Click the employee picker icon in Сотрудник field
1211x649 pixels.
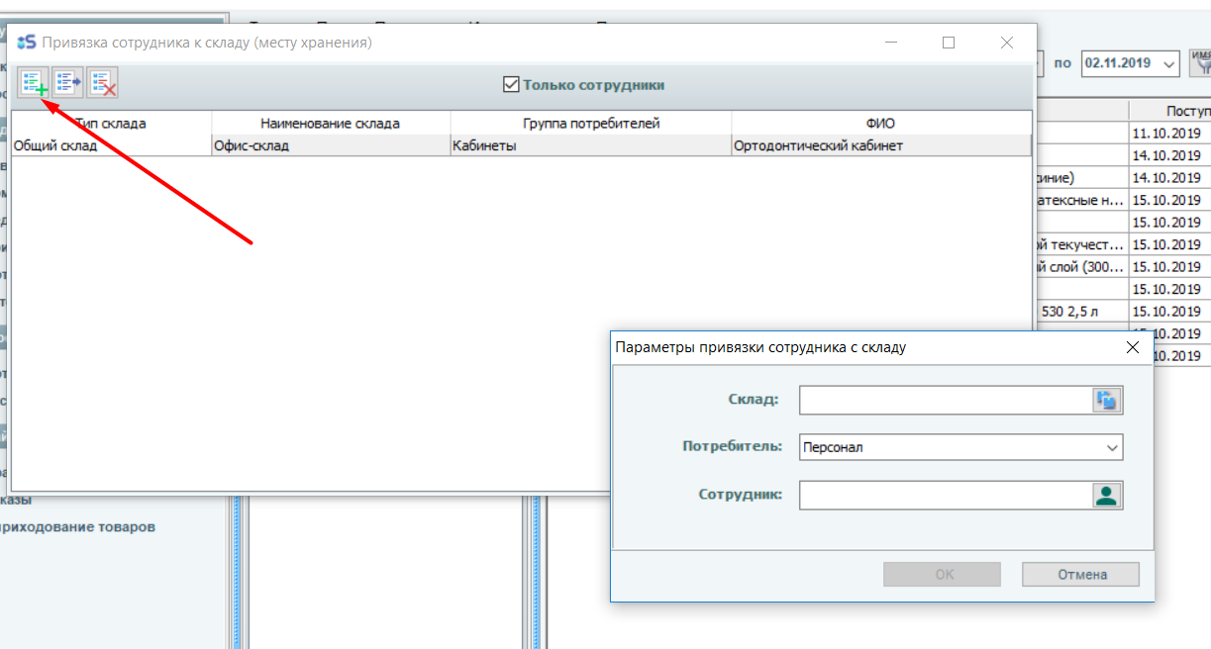(x=1107, y=495)
